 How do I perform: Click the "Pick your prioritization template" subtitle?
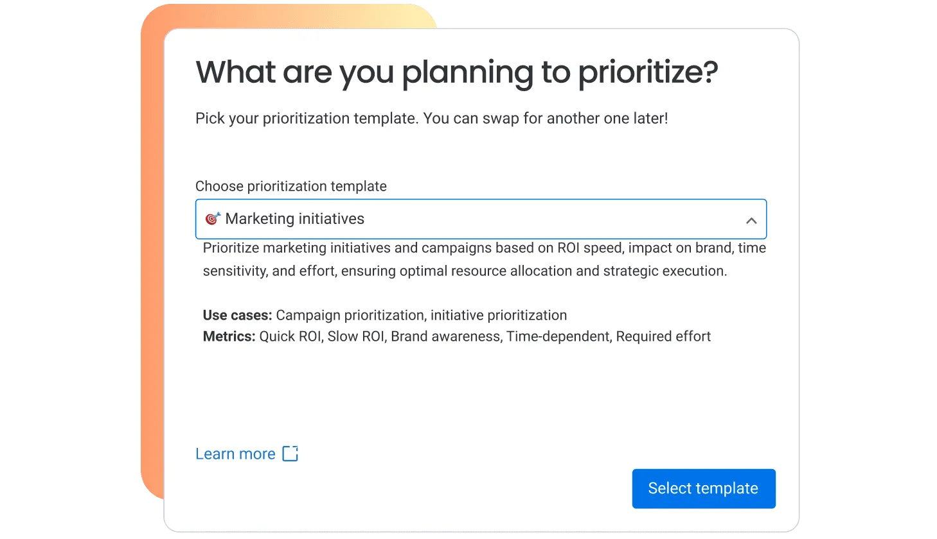click(431, 119)
